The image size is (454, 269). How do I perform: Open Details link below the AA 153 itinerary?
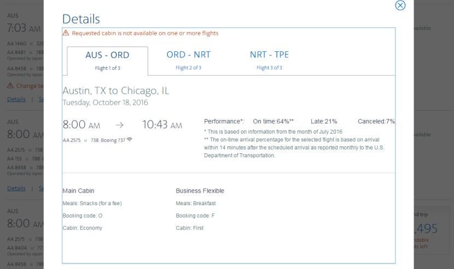(16, 188)
